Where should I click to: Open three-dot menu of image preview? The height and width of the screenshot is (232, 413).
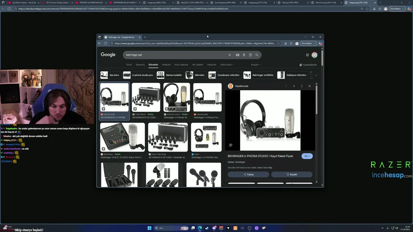pyautogui.click(x=302, y=86)
